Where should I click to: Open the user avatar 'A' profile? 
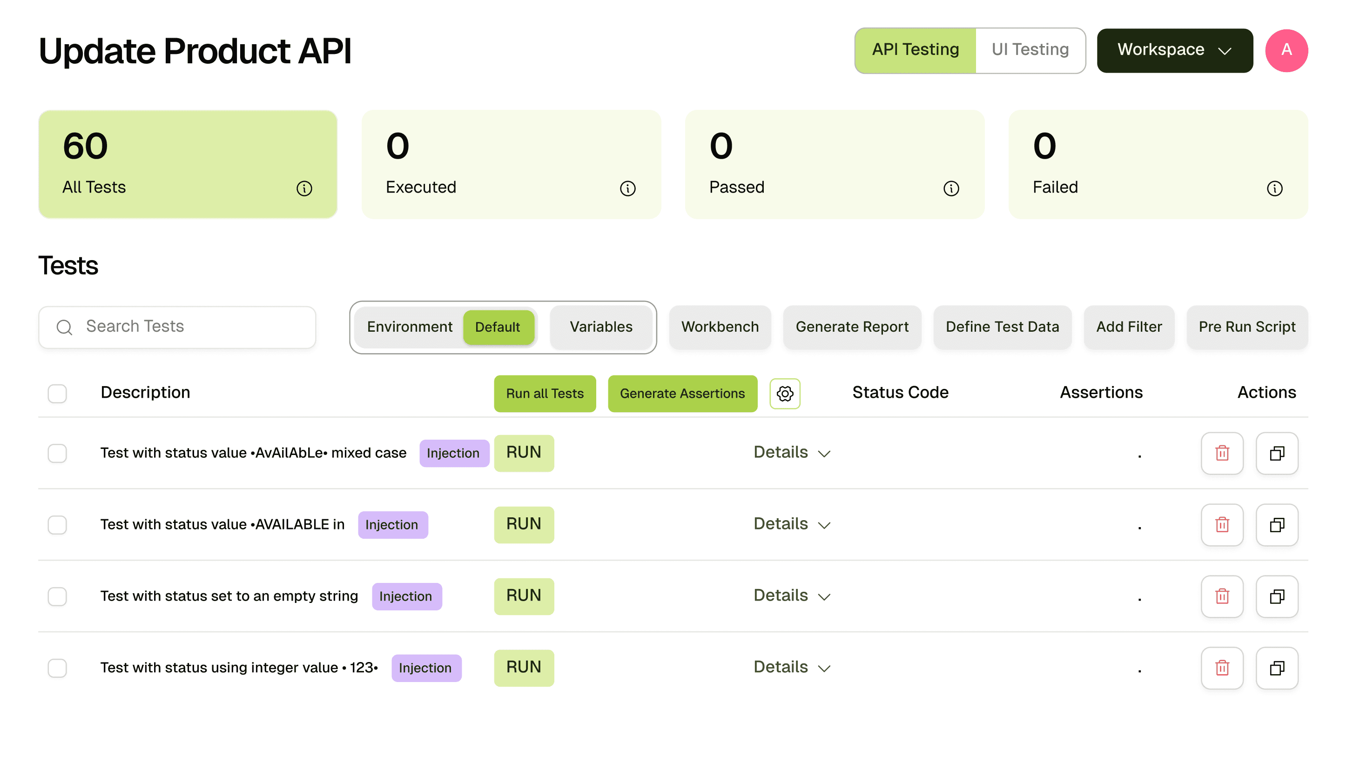pyautogui.click(x=1286, y=50)
